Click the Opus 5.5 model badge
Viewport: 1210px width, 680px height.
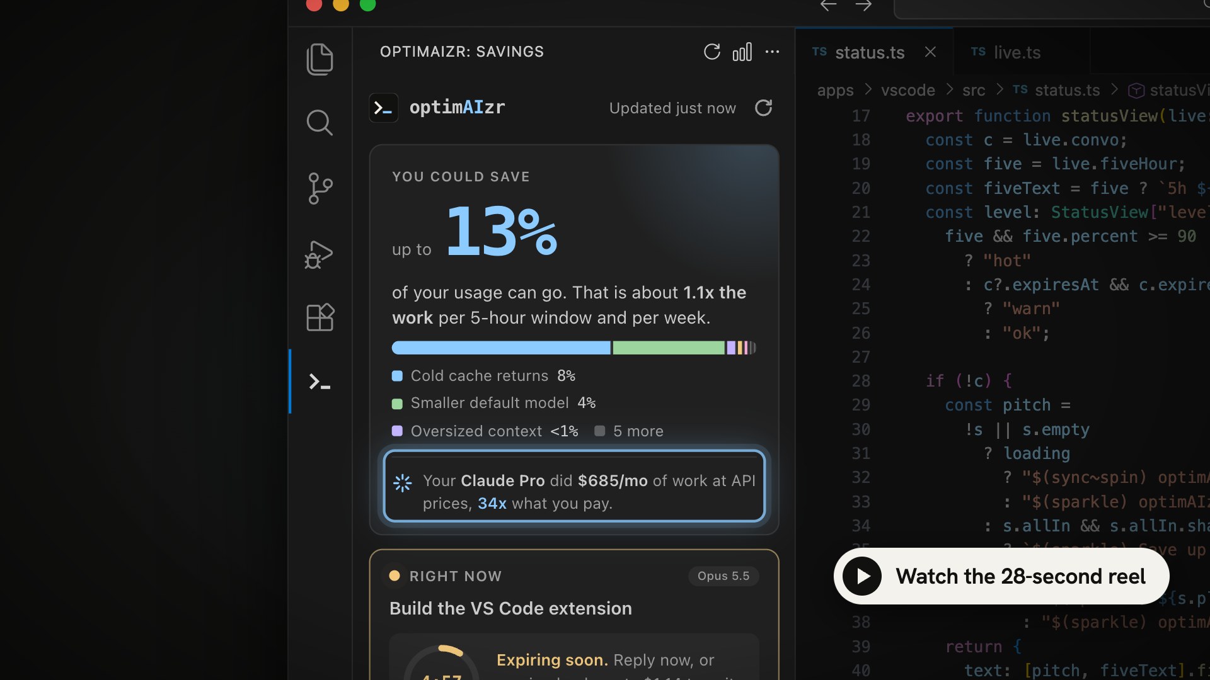723,576
